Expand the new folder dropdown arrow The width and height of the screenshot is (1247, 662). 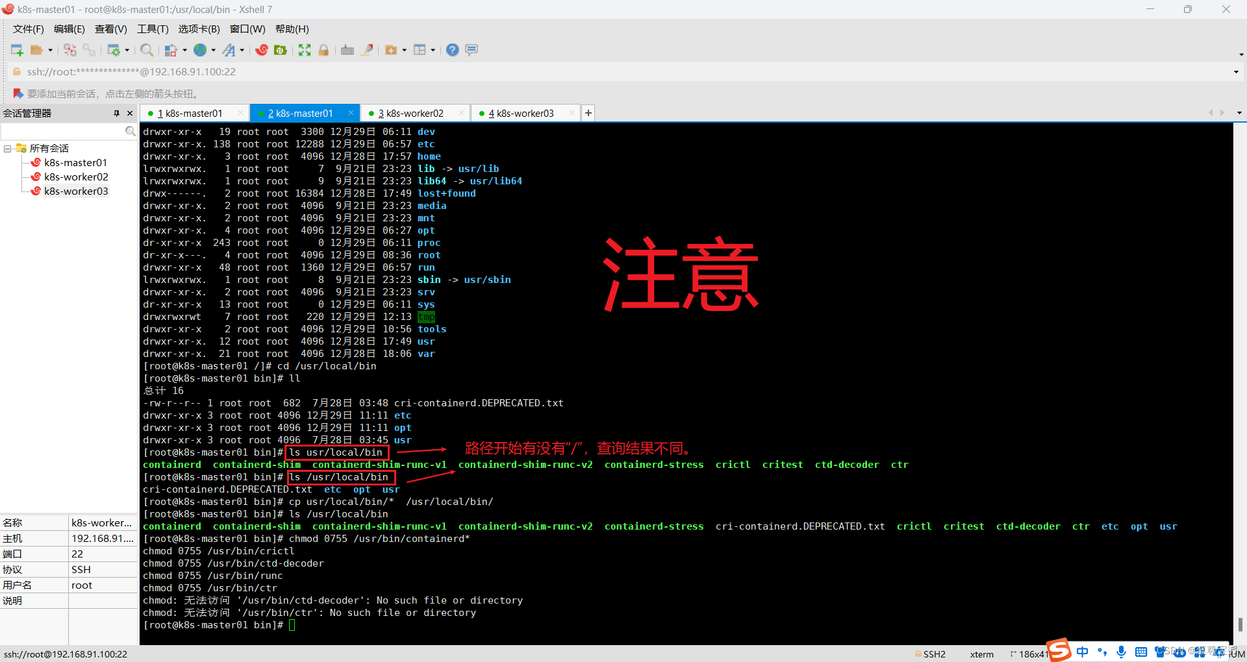404,50
